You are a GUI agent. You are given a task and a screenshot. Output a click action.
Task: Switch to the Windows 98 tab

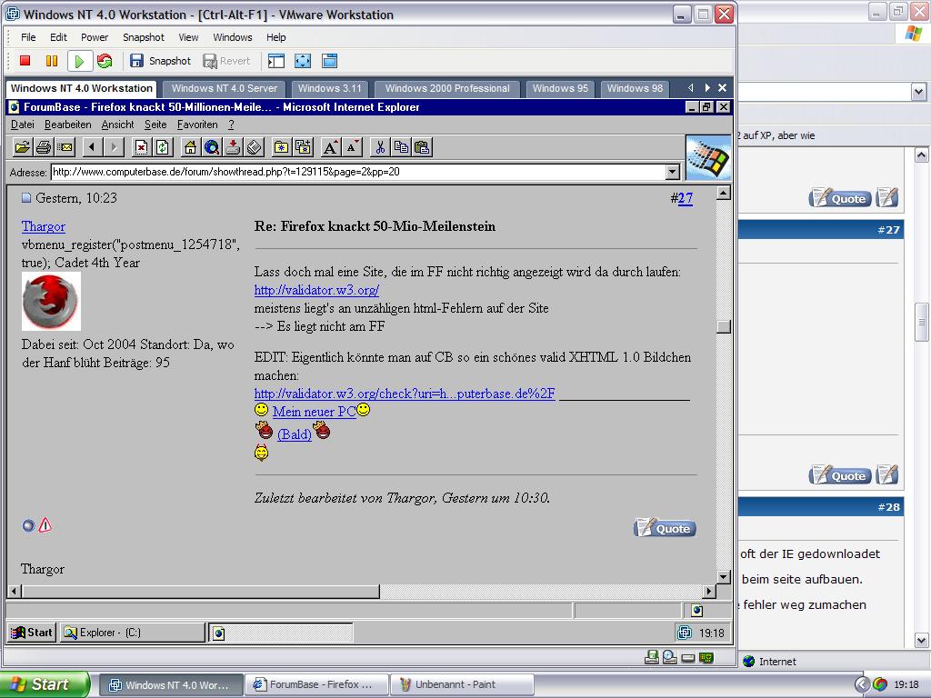[635, 88]
